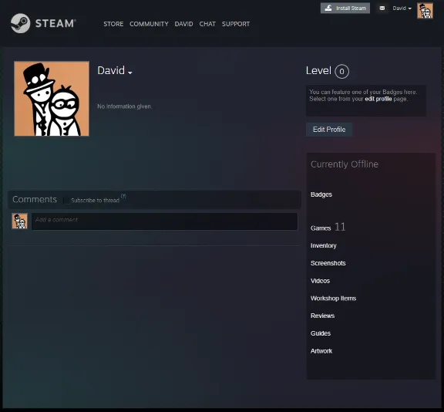The width and height of the screenshot is (444, 412).
Task: Click the No information given text
Action: click(x=125, y=106)
